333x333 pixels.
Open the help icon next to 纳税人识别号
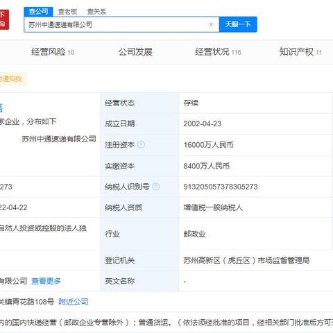point(156,187)
